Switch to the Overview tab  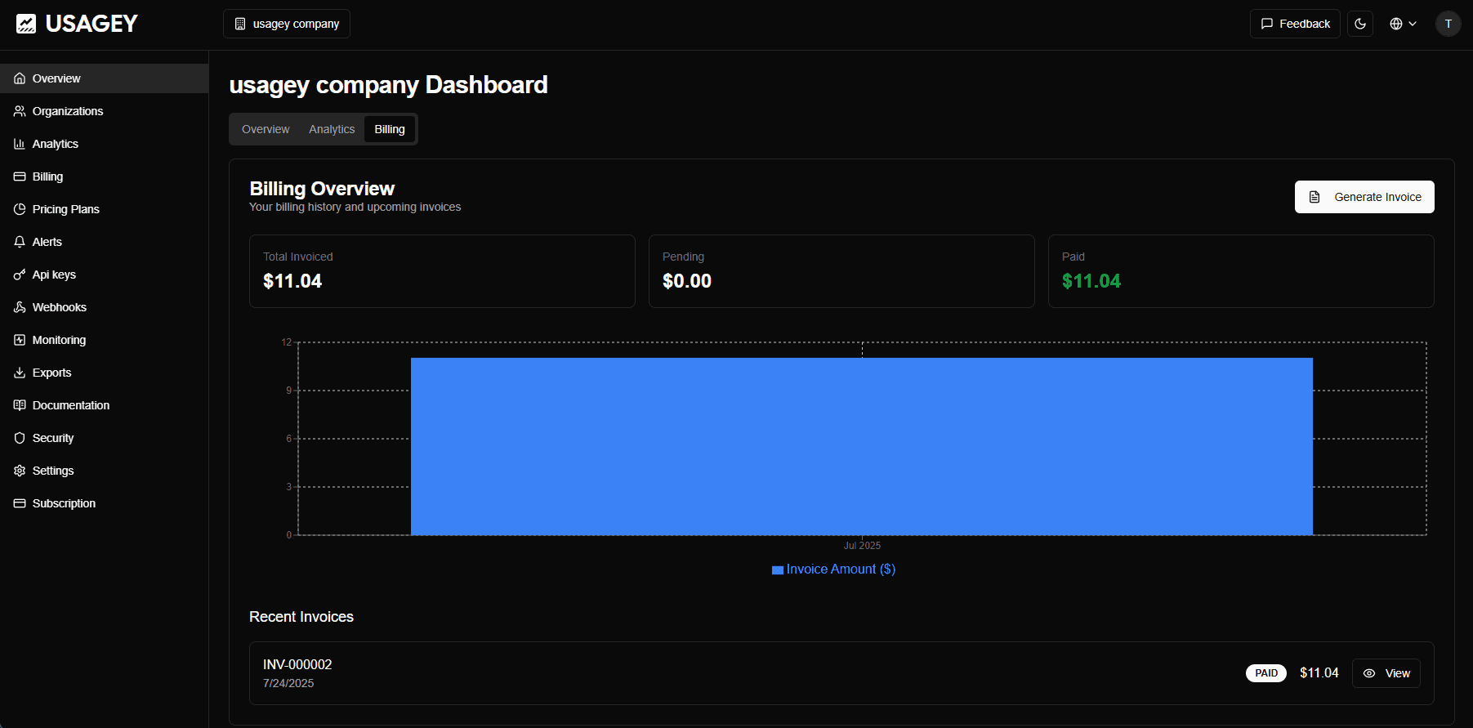click(266, 129)
